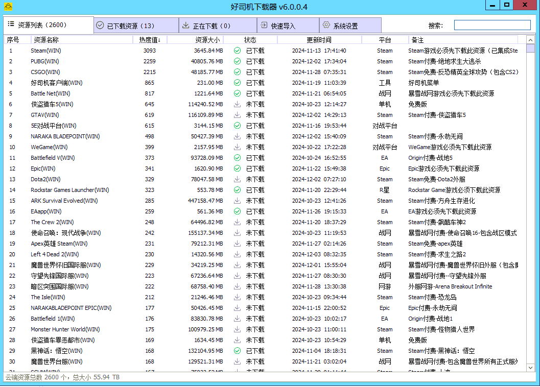Viewport: 540px width, 387px height.
Task: Click the download icon for ARK Survival Evolved(WIN)
Action: (x=237, y=201)
